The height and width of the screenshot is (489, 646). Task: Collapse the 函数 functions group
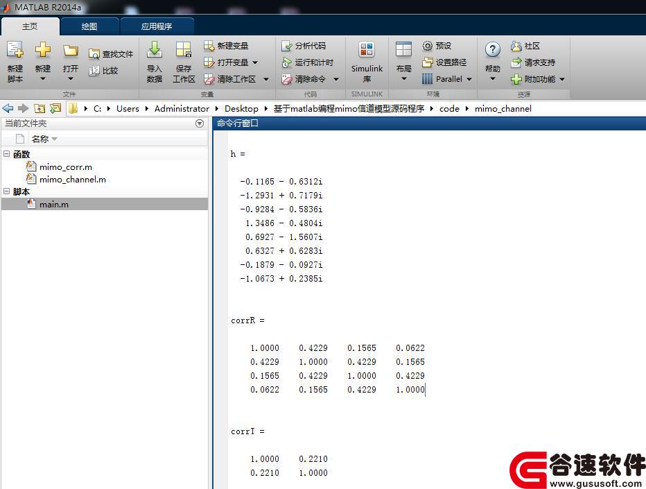point(7,154)
